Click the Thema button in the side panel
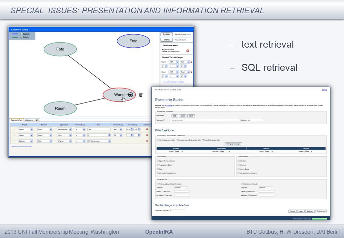This screenshot has width=344, height=238. point(166,40)
